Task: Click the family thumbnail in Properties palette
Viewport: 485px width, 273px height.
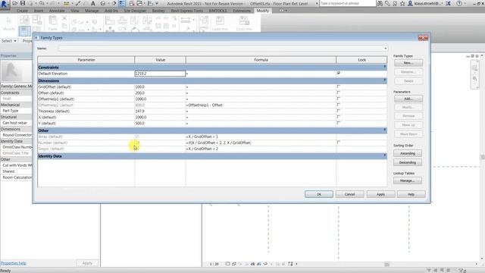Action: click(12, 71)
